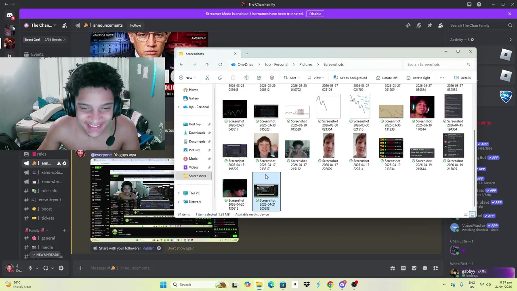Click Don't show again link

[181, 248]
